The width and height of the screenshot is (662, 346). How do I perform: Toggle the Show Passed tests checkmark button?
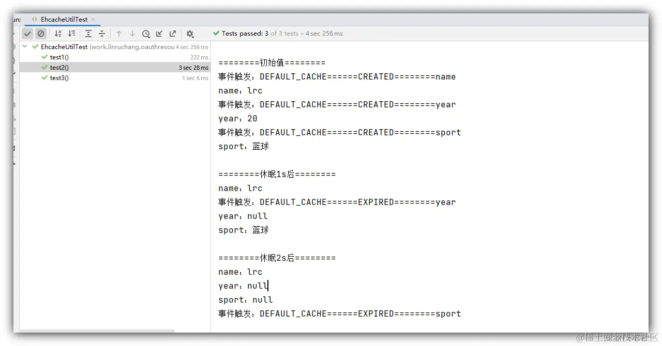27,34
